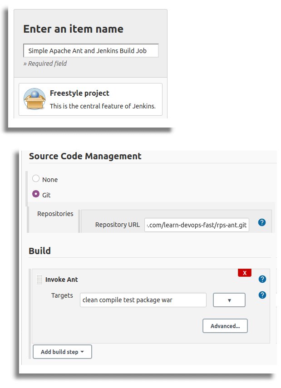The height and width of the screenshot is (388, 281).
Task: Focus the Repository URL input box
Action: pyautogui.click(x=197, y=225)
